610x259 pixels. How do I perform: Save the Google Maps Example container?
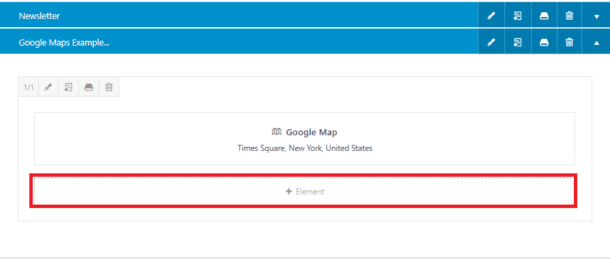(x=544, y=42)
